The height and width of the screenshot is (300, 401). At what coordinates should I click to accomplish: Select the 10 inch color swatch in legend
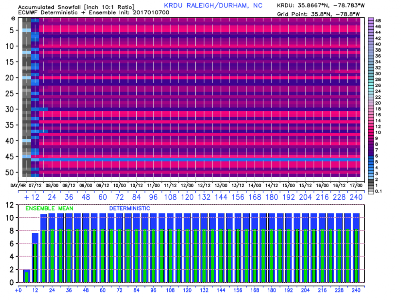(371, 132)
